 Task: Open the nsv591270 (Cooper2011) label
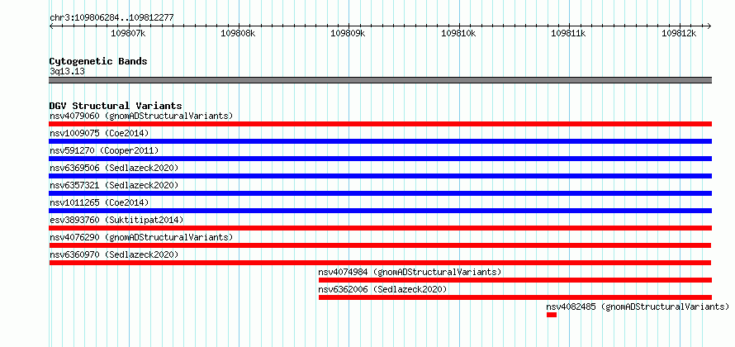[104, 150]
